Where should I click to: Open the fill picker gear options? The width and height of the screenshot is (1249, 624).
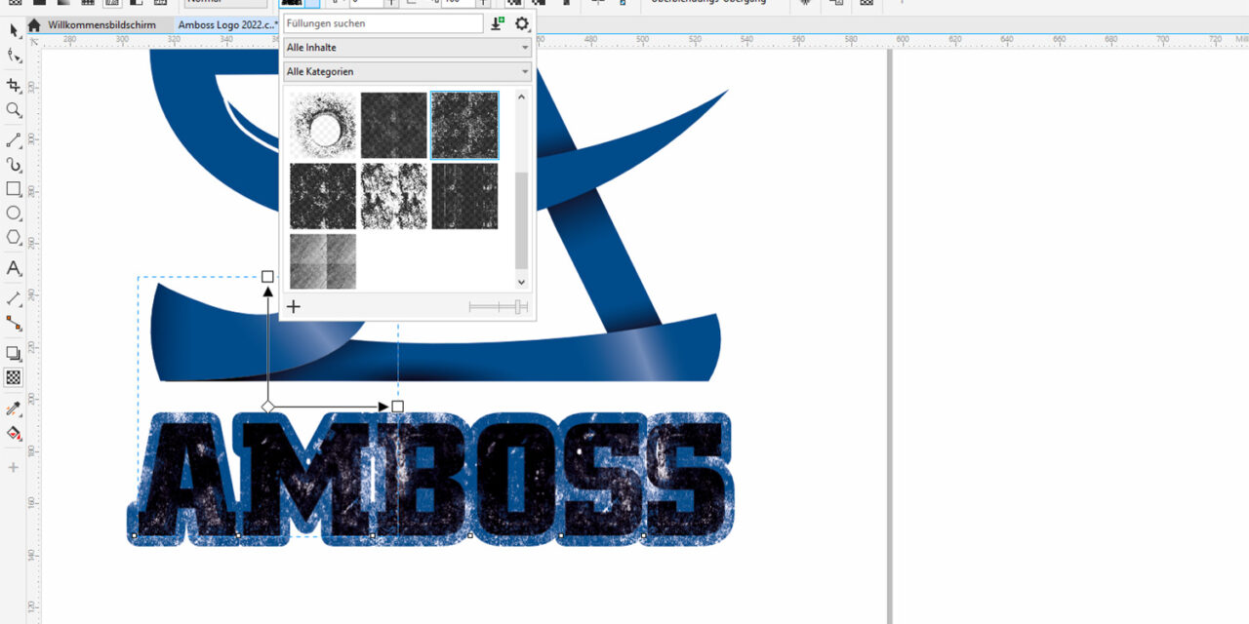(522, 23)
